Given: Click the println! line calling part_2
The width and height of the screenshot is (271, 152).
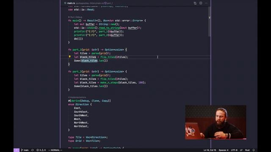Looking at the screenshot, I should point(99,35).
